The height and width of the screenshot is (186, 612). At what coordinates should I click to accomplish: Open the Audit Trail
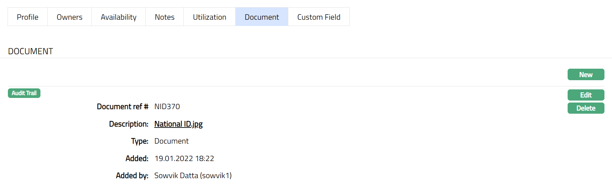click(24, 93)
